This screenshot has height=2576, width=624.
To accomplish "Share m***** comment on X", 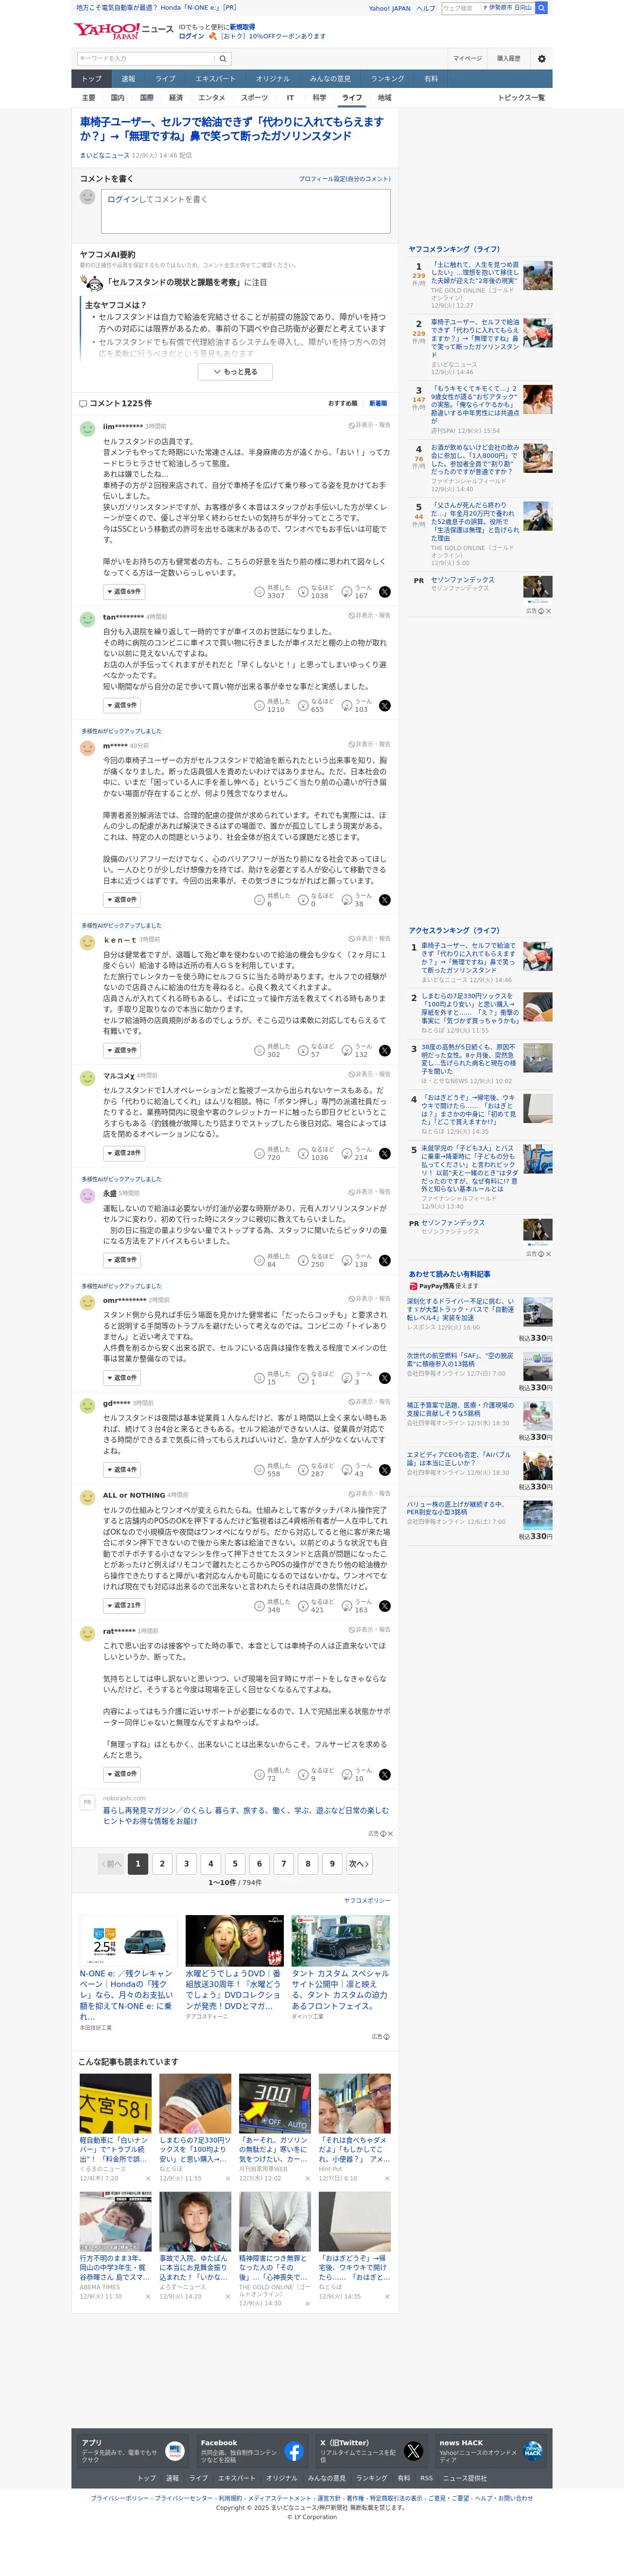I will tap(385, 900).
